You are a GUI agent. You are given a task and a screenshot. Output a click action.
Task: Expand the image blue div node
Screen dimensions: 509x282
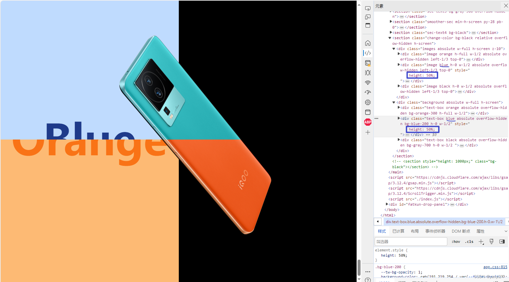coord(399,65)
